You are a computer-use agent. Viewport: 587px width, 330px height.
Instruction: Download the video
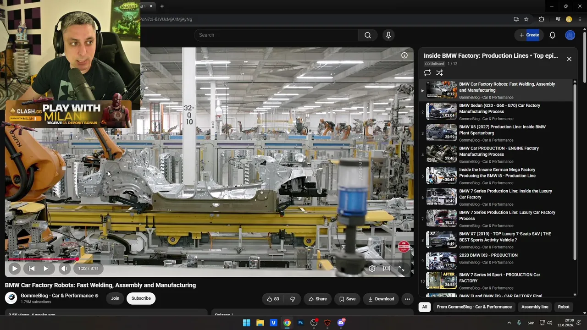(381, 299)
